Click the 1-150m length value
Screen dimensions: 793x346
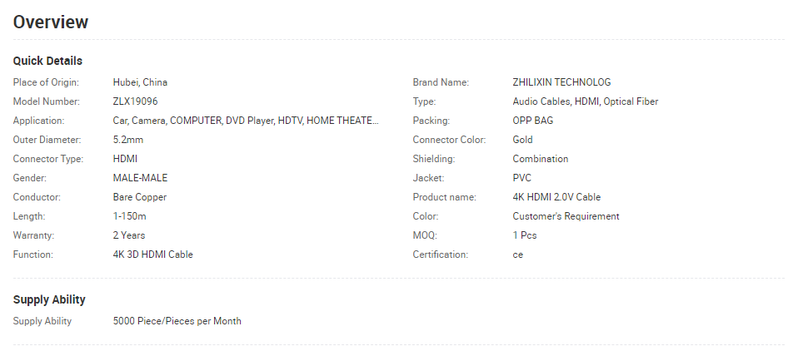129,216
